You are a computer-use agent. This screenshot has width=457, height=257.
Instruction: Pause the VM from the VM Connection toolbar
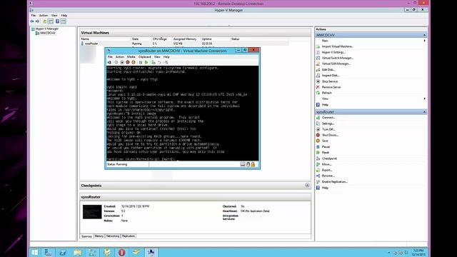[141, 62]
